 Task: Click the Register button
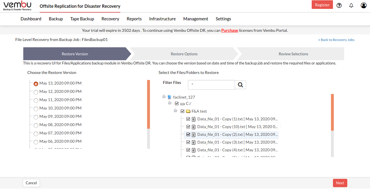pyautogui.click(x=322, y=5)
